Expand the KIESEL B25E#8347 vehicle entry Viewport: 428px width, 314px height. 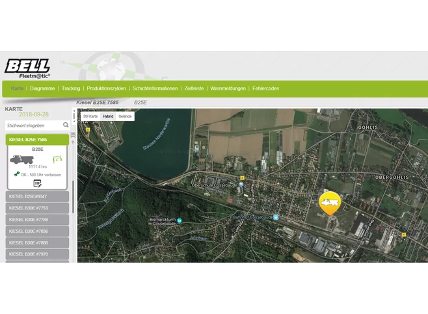click(37, 196)
